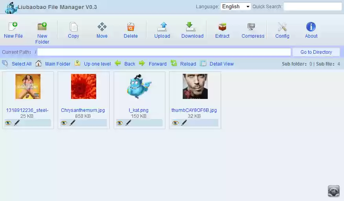Open Config tools icon
Viewport: 344px width, 201px height.
[x=282, y=27]
